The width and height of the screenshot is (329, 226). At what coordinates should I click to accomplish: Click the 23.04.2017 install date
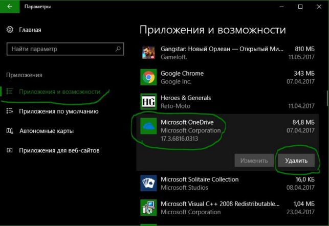pyautogui.click(x=300, y=212)
